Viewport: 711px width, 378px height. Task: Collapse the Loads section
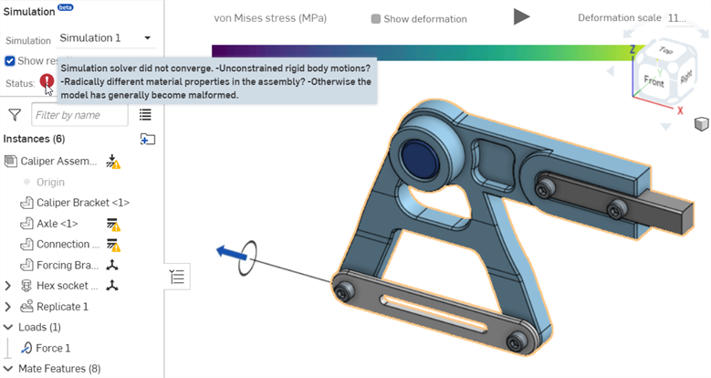(8, 327)
